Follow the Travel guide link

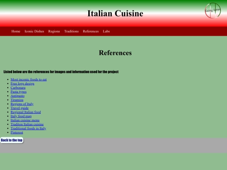coord(19,108)
